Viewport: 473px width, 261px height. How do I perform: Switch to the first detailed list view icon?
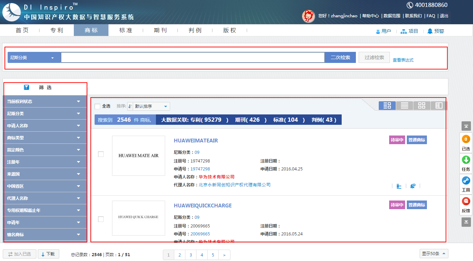click(x=387, y=105)
